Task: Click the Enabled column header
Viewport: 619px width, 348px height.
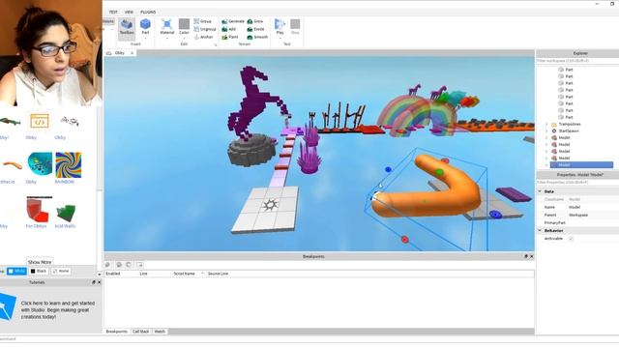Action: coord(113,274)
